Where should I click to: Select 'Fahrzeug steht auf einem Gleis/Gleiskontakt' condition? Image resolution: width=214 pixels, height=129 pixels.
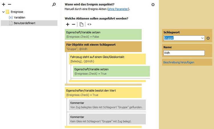(x=108, y=59)
